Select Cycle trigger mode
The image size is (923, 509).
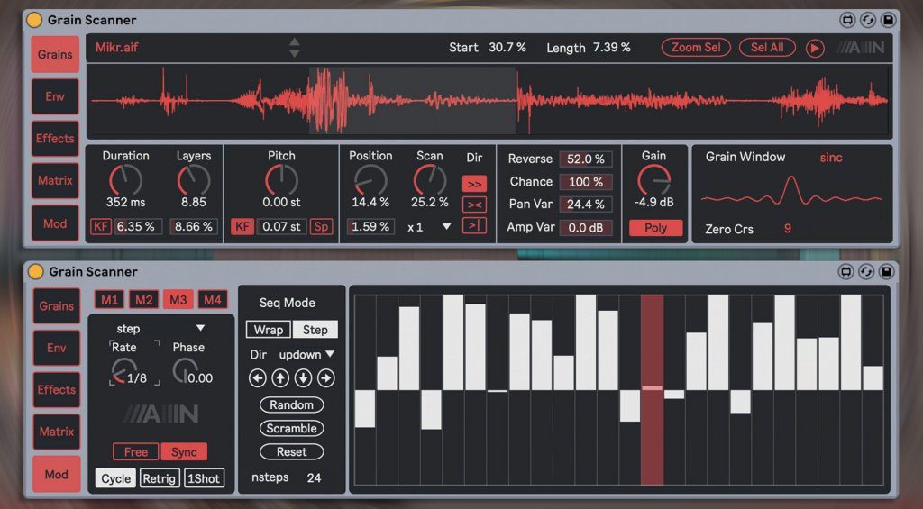[116, 478]
